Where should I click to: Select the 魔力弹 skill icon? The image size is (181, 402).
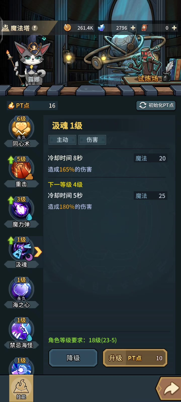pyautogui.click(x=21, y=209)
